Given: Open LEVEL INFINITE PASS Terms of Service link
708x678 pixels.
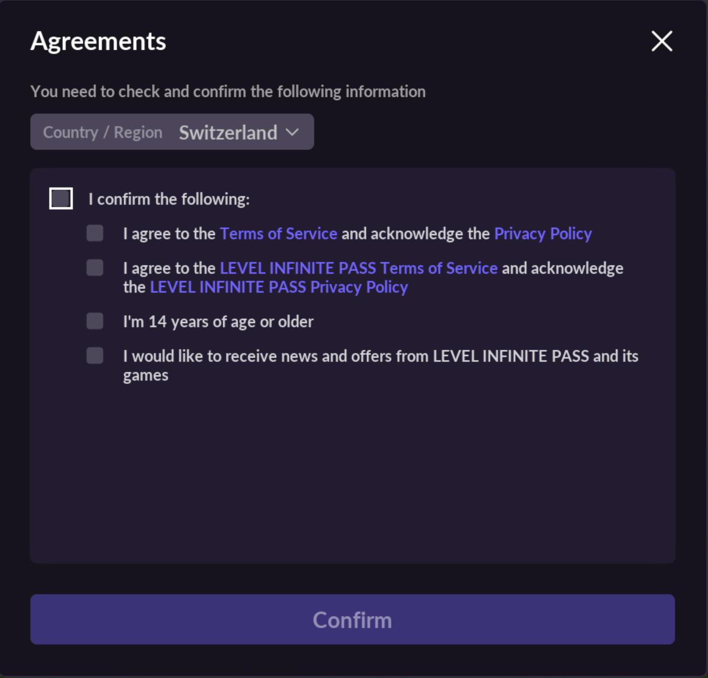Looking at the screenshot, I should 358,268.
